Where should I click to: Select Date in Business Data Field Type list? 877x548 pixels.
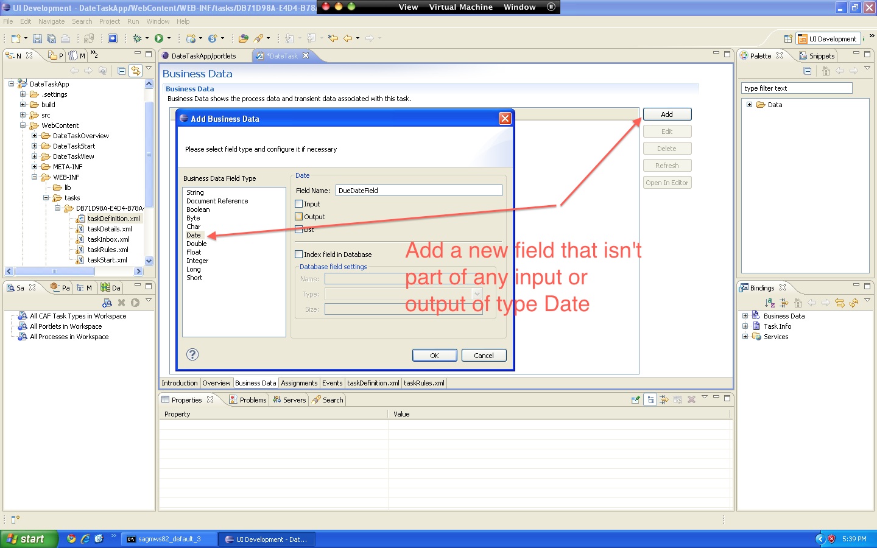[x=194, y=235]
